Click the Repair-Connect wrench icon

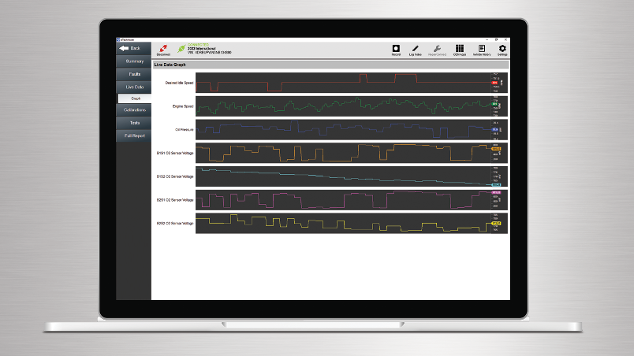[438, 49]
